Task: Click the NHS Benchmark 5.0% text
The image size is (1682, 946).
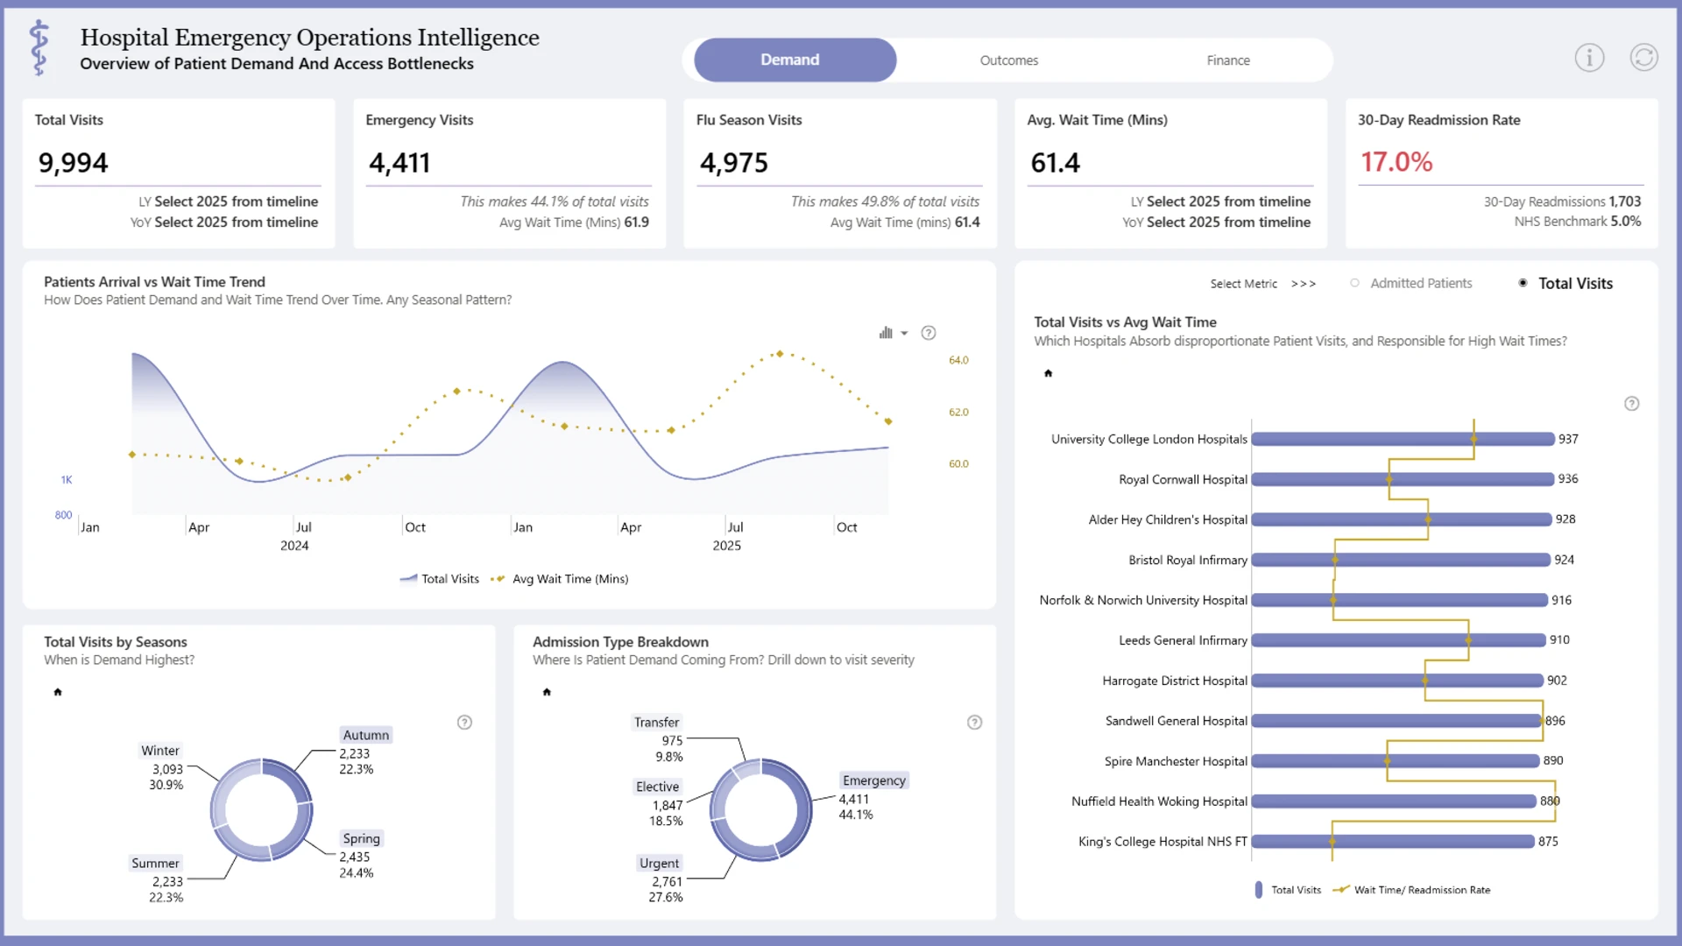Action: coord(1578,222)
